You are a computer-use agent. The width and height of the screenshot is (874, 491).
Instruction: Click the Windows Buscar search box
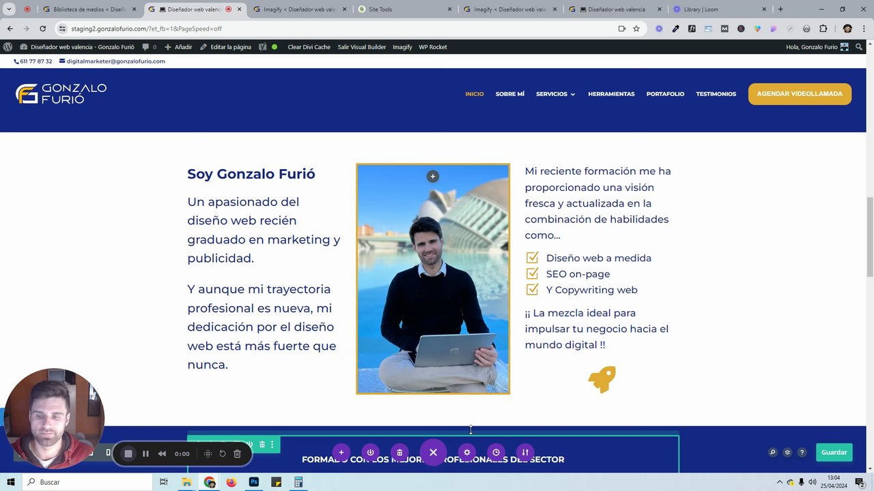[88, 482]
